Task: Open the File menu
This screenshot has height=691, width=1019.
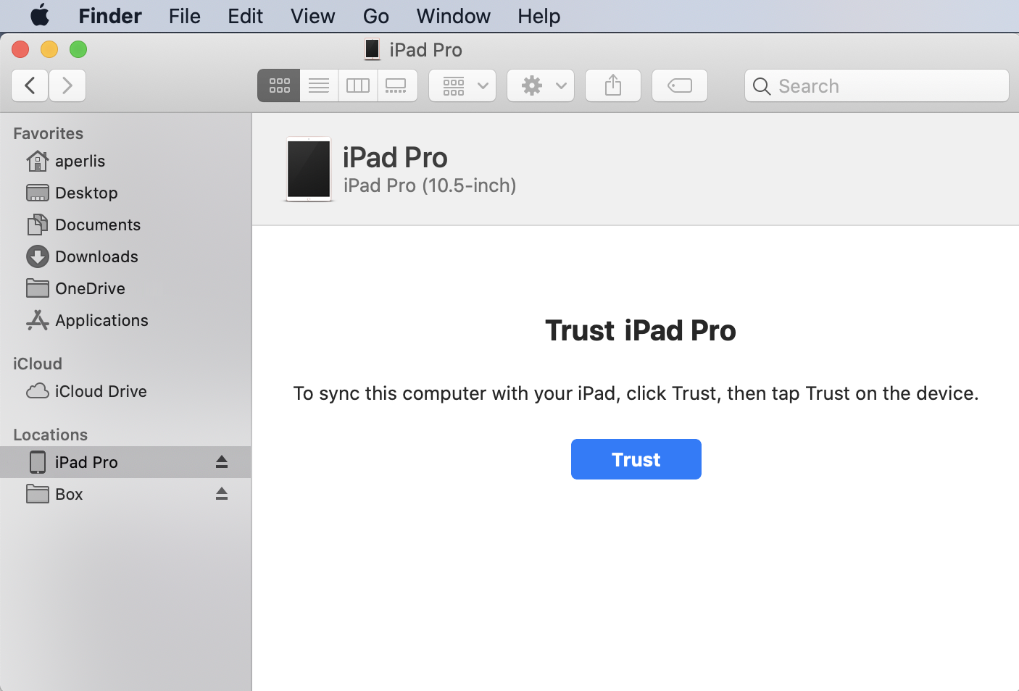Action: click(x=185, y=16)
